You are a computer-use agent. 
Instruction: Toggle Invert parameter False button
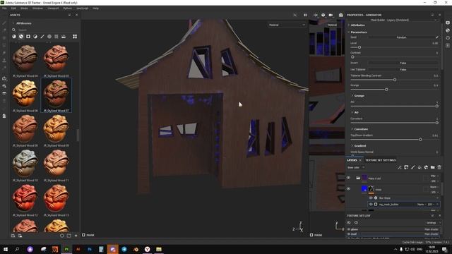[x=403, y=63]
